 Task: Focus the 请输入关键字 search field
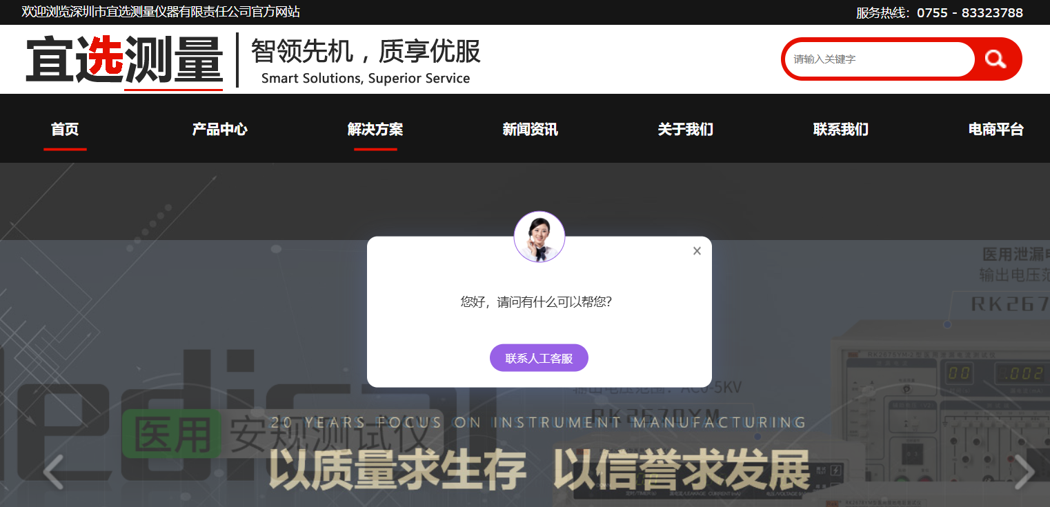(878, 59)
